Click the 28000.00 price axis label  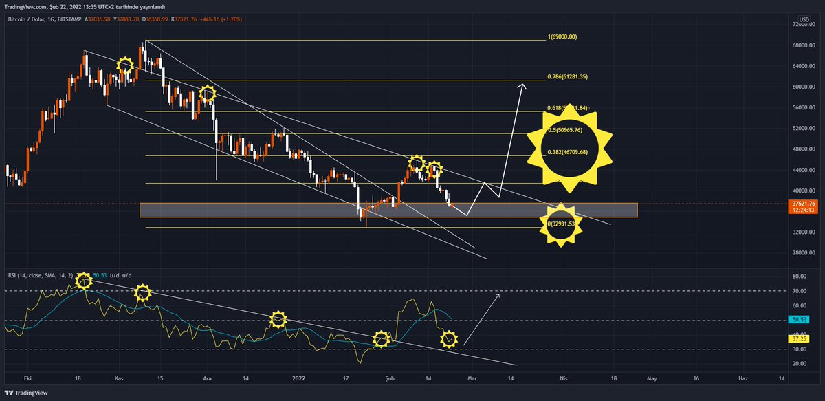[802, 253]
